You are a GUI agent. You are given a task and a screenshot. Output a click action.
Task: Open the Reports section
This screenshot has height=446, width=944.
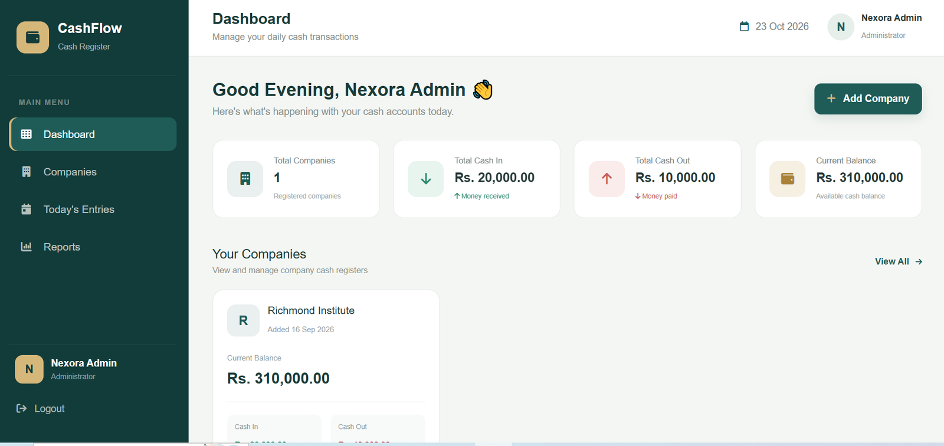pyautogui.click(x=93, y=247)
